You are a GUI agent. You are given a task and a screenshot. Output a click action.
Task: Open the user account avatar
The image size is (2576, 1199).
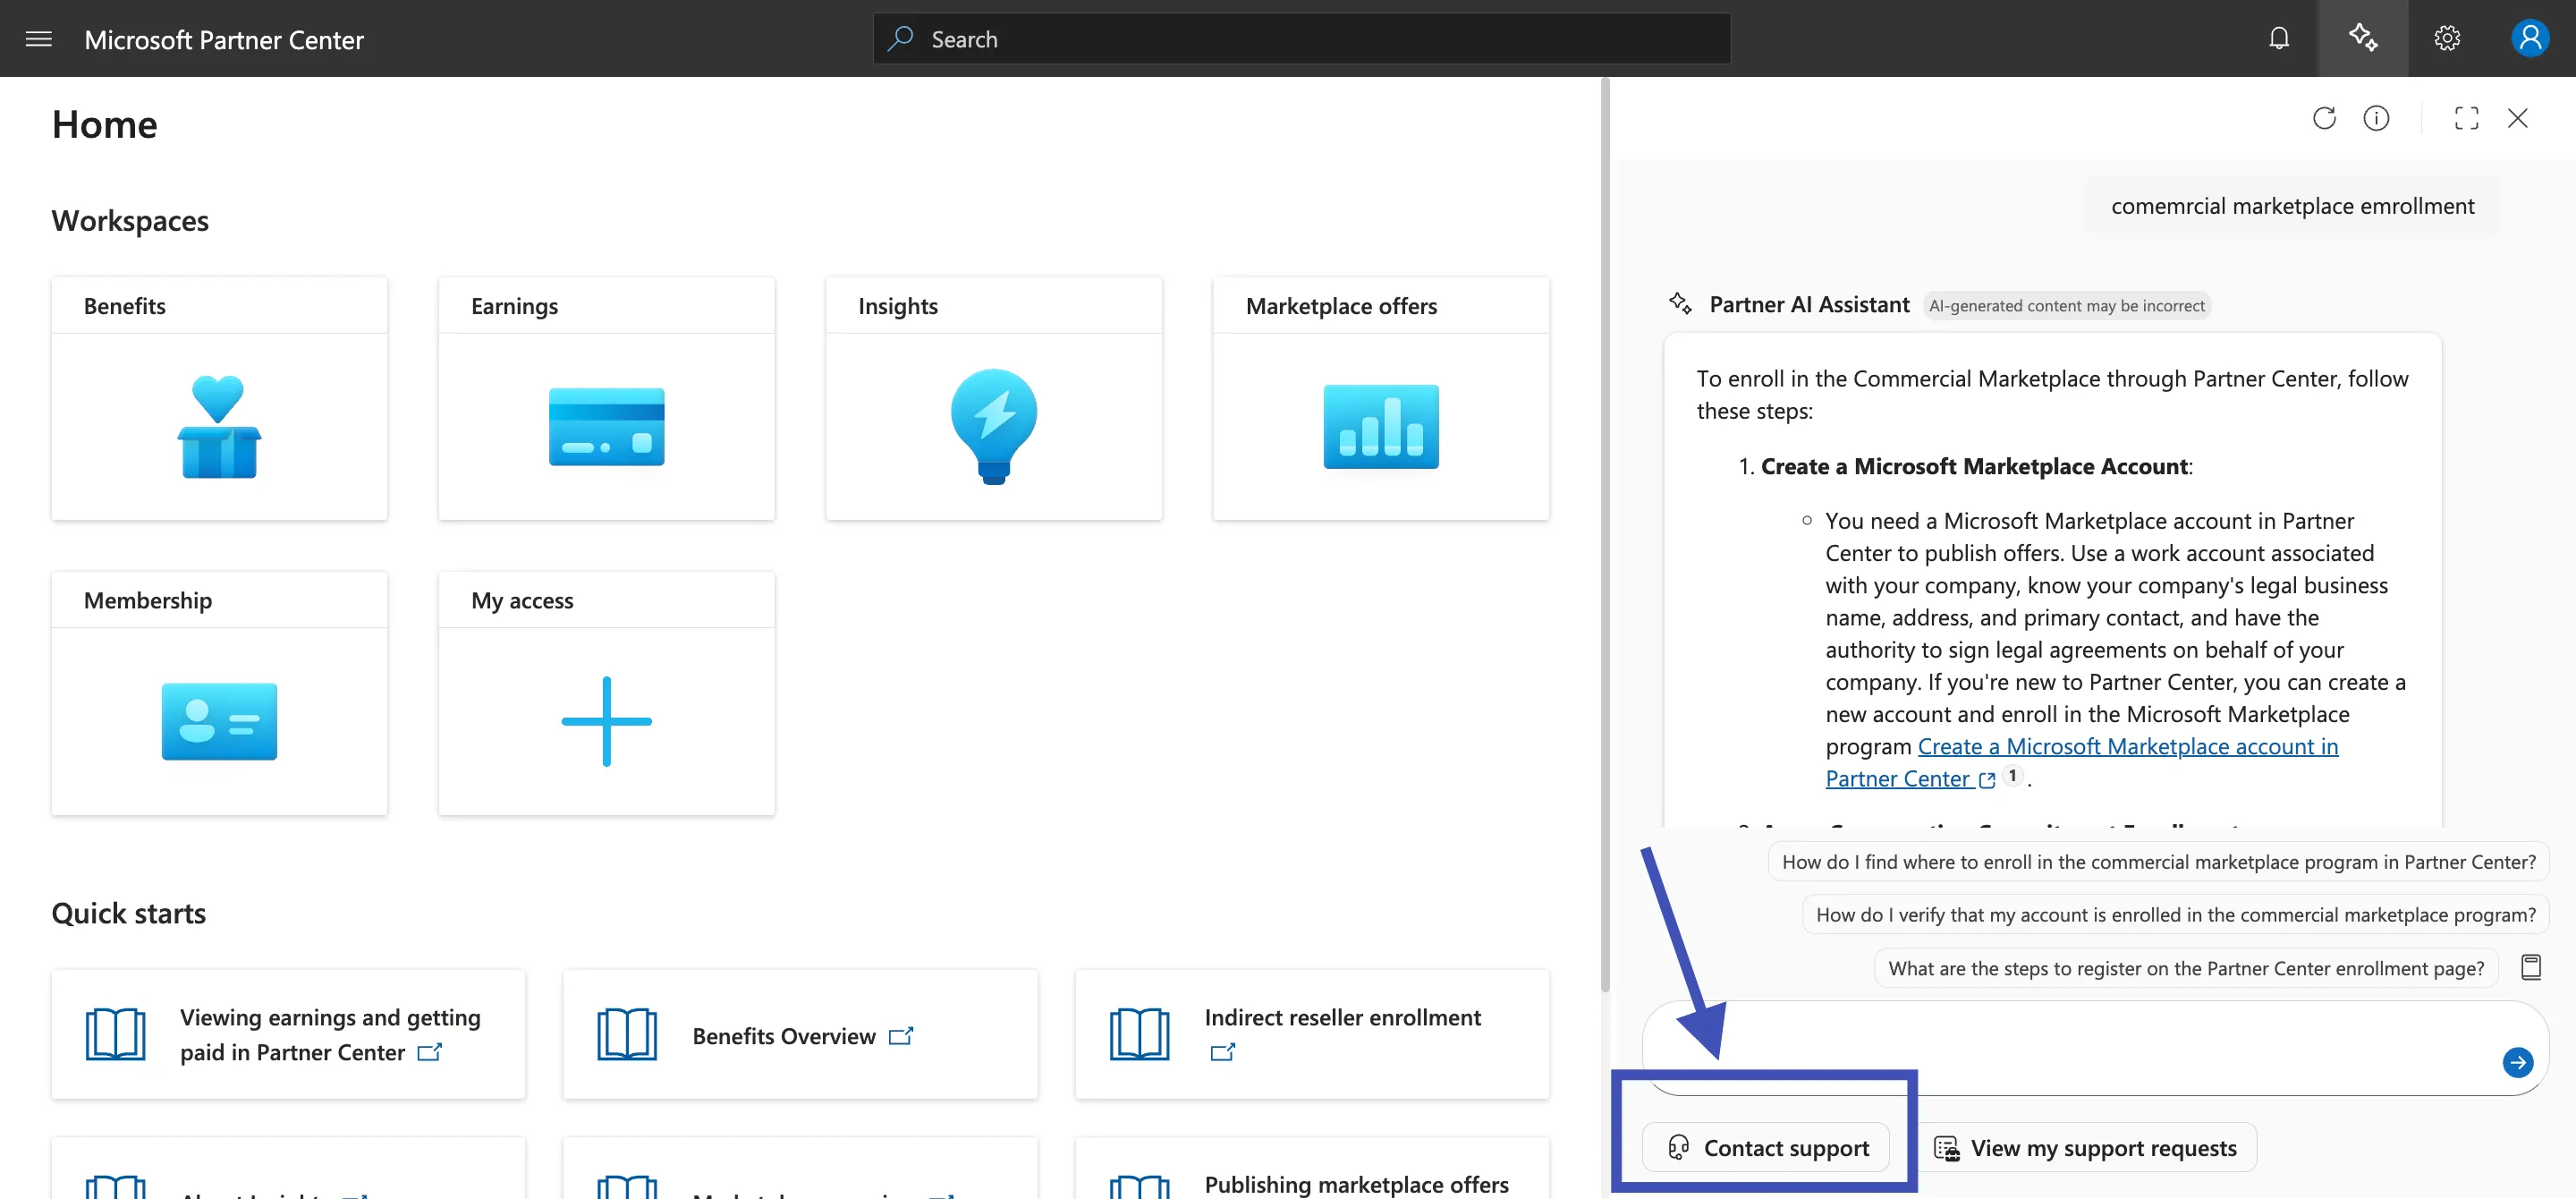click(x=2530, y=39)
